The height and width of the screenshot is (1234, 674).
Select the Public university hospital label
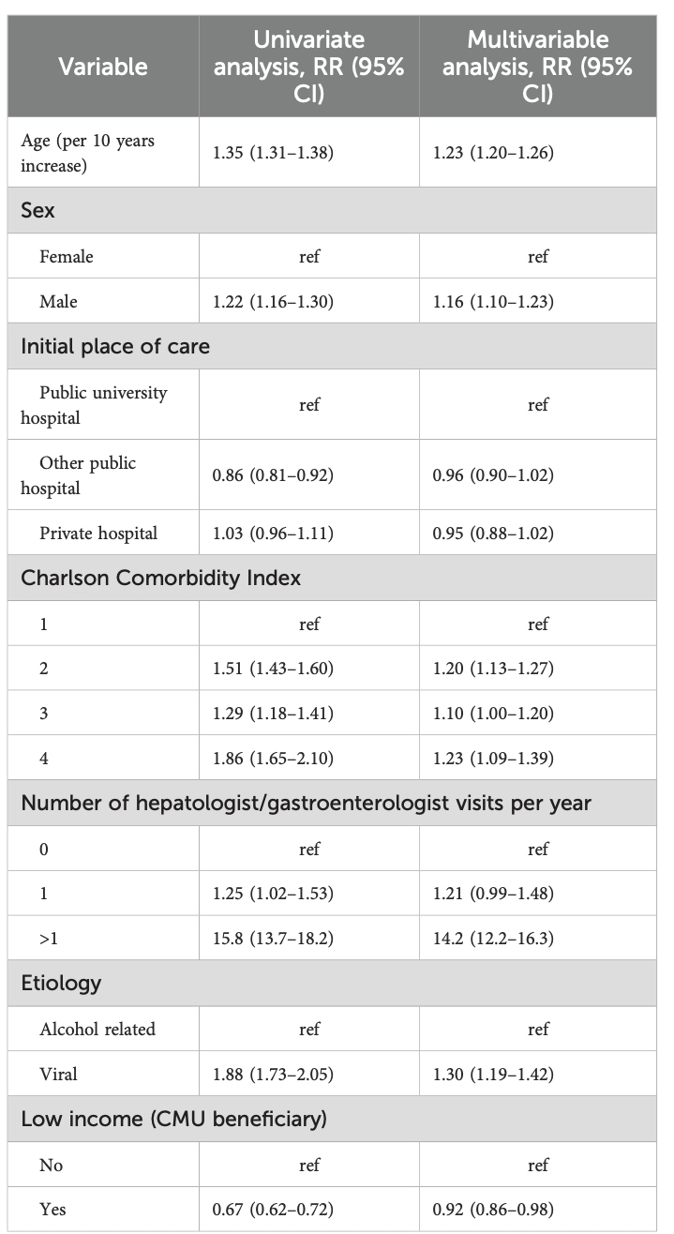[94, 404]
